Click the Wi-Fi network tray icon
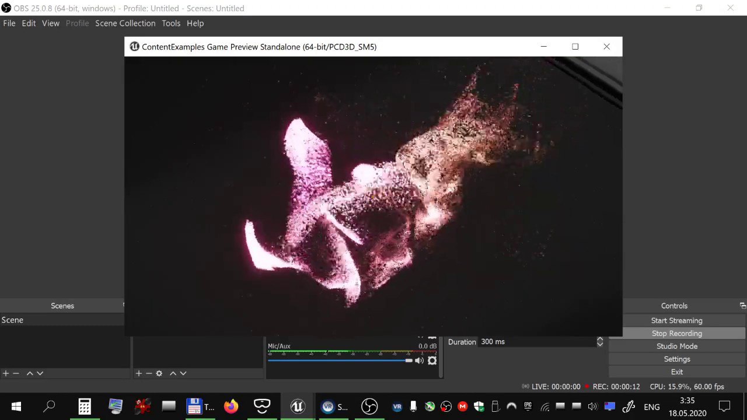The height and width of the screenshot is (420, 747). click(545, 407)
